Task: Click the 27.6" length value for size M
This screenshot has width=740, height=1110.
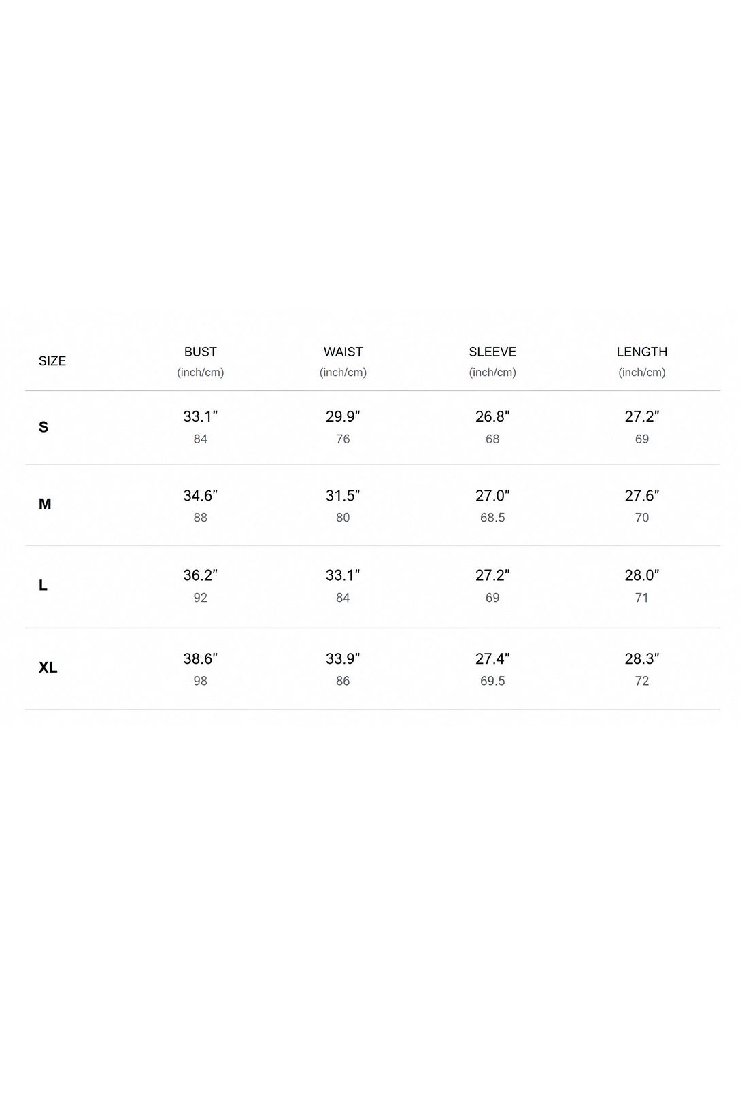Action: [642, 496]
